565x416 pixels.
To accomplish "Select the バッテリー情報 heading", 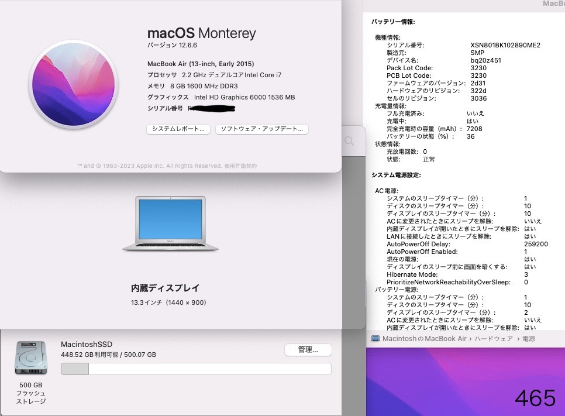I will pyautogui.click(x=393, y=22).
